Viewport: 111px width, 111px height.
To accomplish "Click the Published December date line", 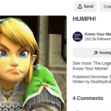I will (92, 77).
